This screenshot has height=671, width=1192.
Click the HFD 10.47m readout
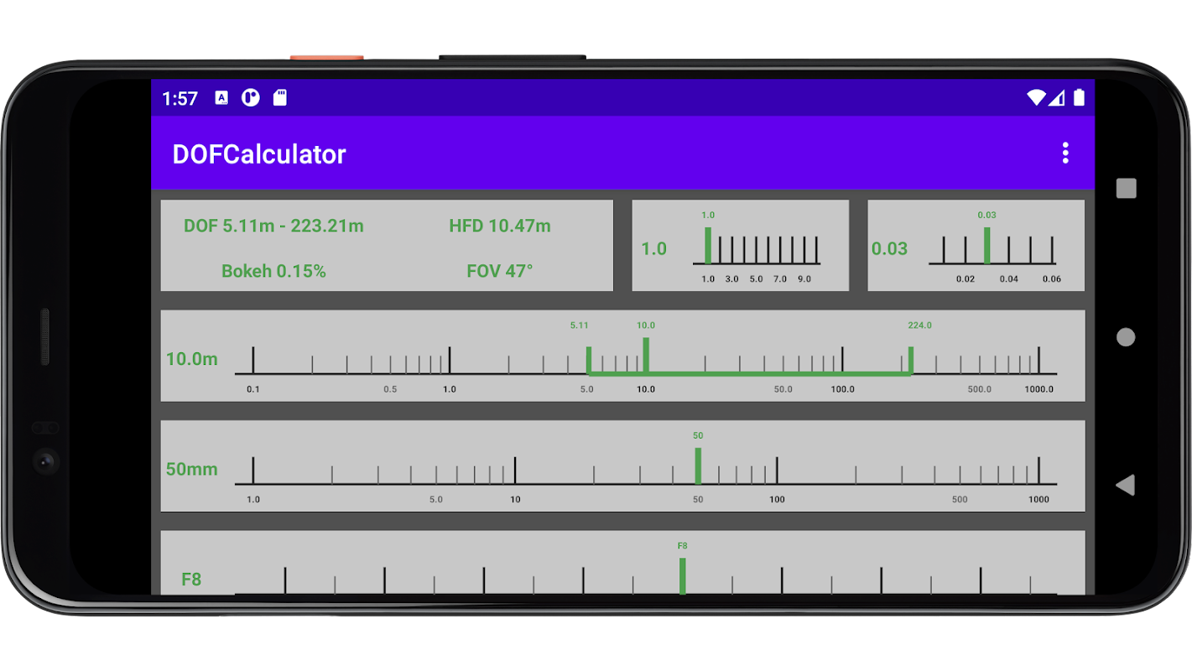point(500,226)
